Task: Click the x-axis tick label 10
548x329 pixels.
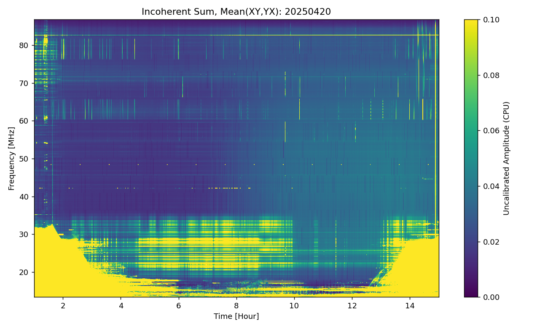Action: (294, 305)
